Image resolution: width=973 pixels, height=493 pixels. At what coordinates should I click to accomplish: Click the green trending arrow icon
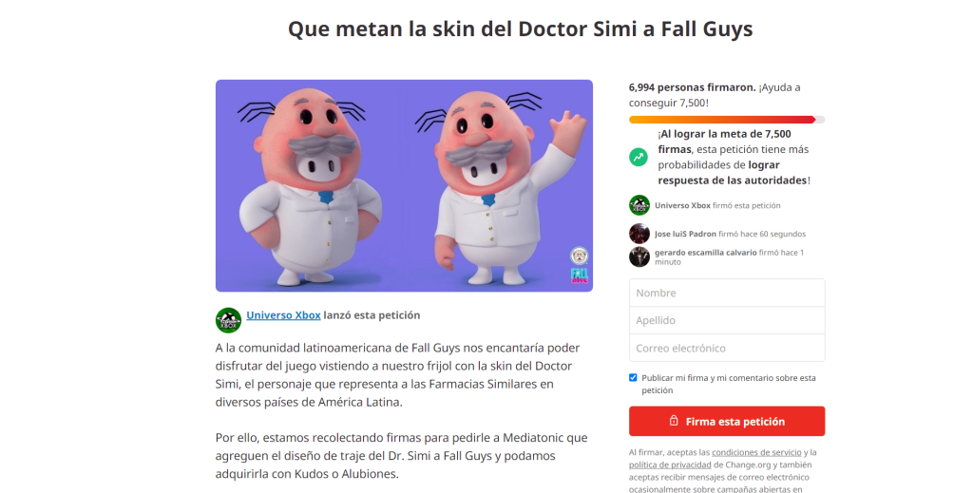[x=639, y=157]
